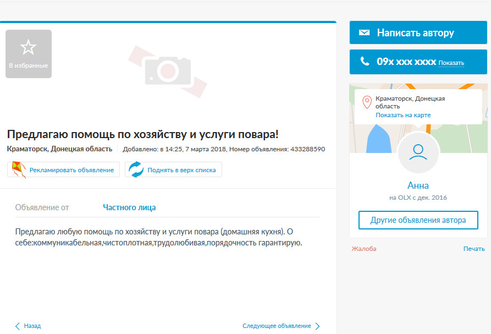The width and height of the screenshot is (491, 334).
Task: Click Рекламировать объявление button
Action: click(64, 169)
